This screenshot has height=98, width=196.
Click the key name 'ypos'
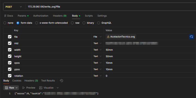[17, 69]
